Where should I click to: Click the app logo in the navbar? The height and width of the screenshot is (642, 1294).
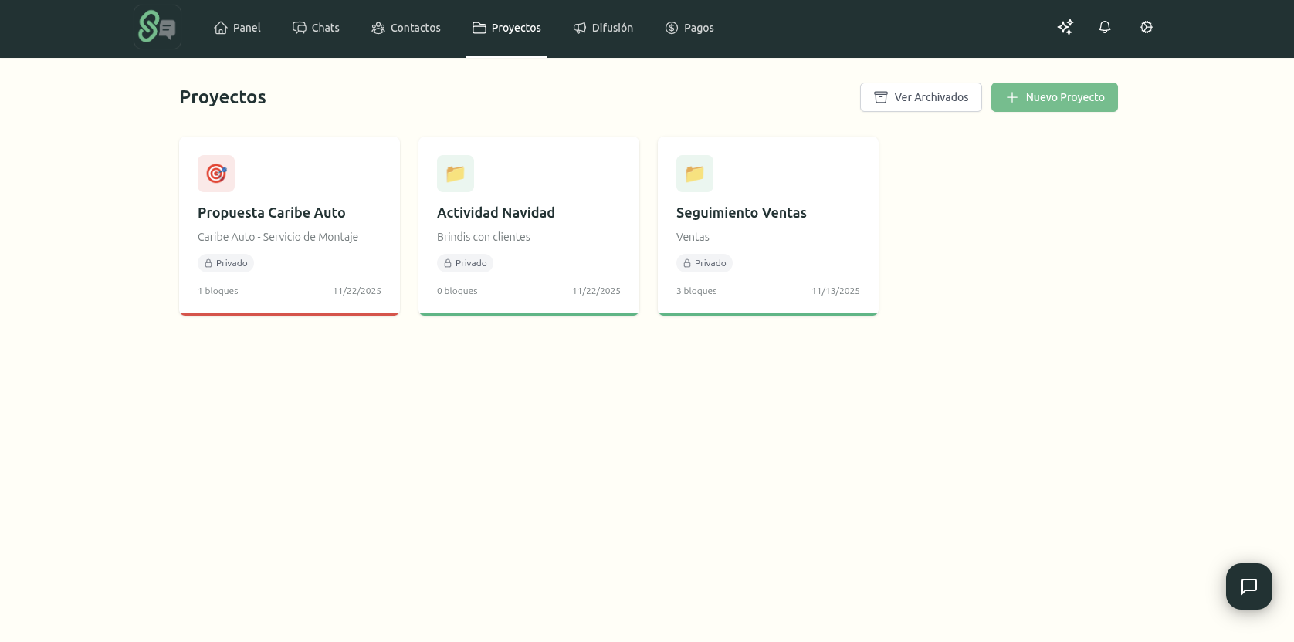(158, 27)
